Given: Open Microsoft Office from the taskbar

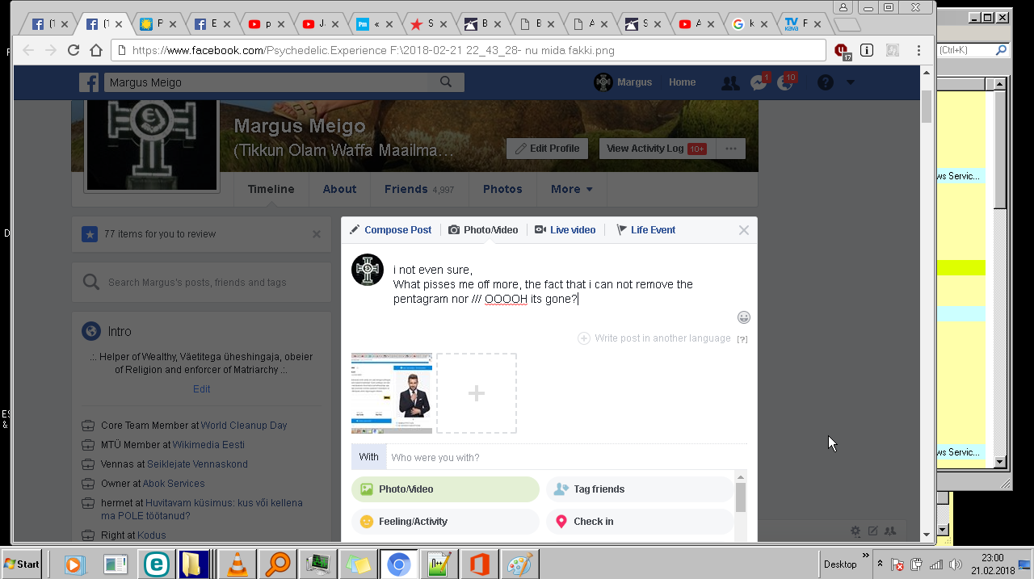Looking at the screenshot, I should point(479,564).
